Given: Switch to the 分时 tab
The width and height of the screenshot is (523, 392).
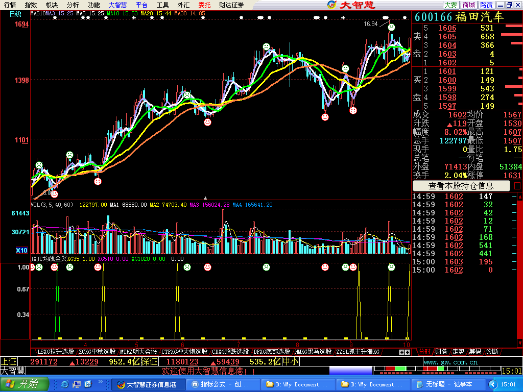Looking at the screenshot, I should click(424, 351).
